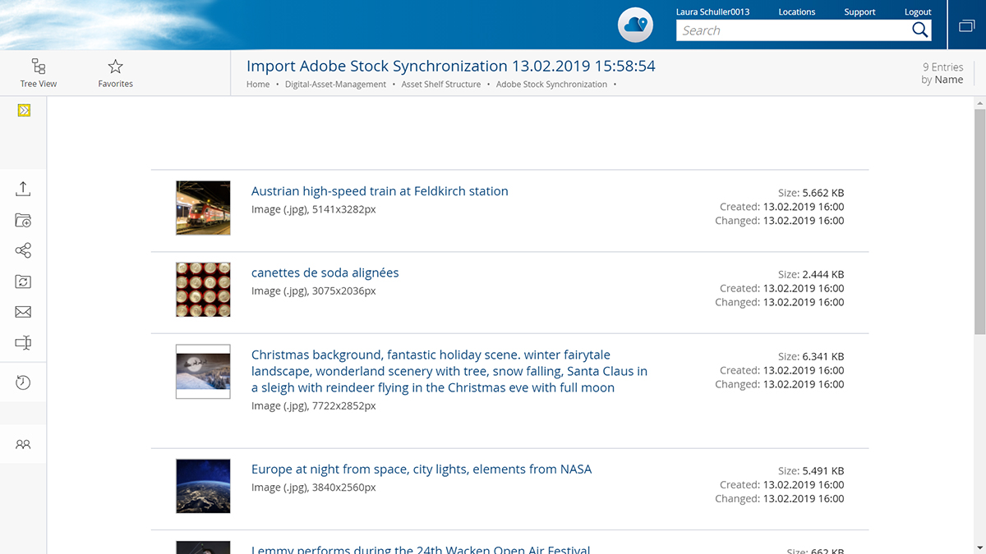The image size is (986, 554).
Task: Click the history clock icon in sidebar
Action: (x=23, y=382)
